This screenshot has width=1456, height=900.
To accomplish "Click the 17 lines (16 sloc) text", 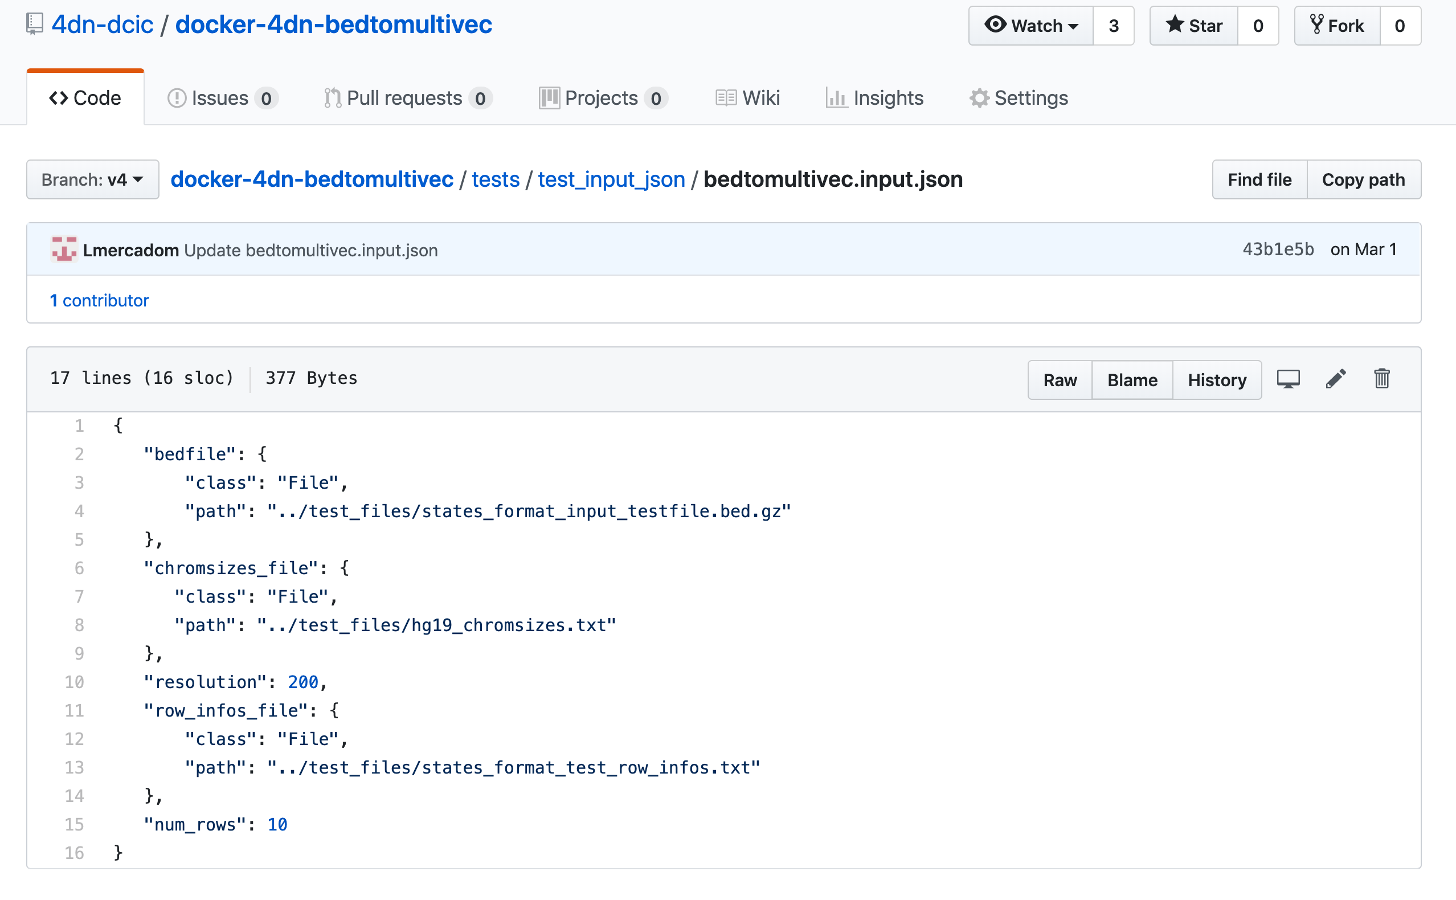I will [x=142, y=378].
